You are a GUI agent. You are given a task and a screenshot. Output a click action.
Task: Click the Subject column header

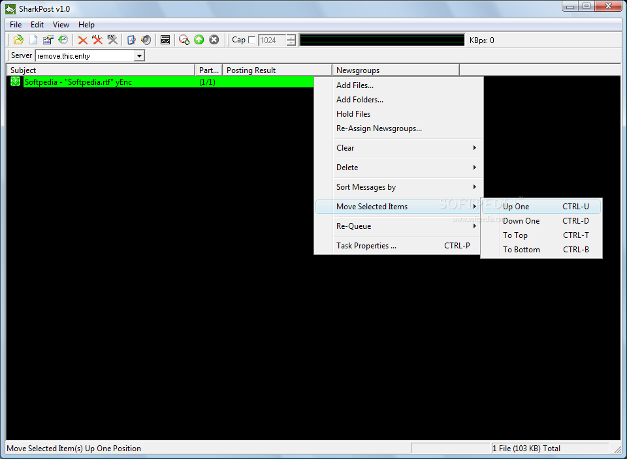101,70
